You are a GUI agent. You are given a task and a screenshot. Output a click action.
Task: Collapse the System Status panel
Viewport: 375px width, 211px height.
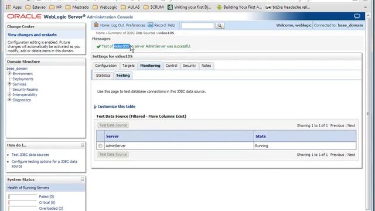coord(82,179)
